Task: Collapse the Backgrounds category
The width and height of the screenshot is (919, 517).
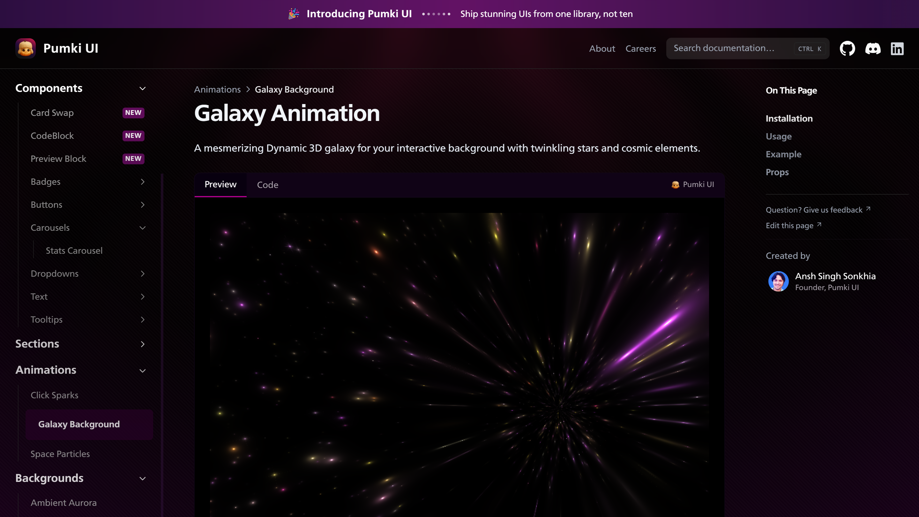Action: pyautogui.click(x=142, y=478)
